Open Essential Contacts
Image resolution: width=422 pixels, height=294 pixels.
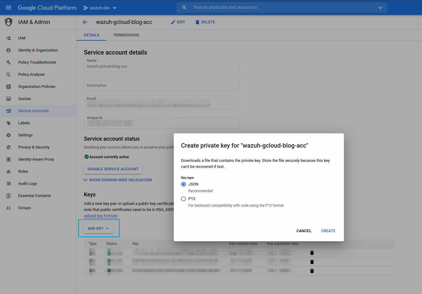pos(35,196)
